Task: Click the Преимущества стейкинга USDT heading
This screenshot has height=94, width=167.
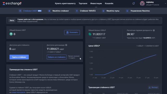Action: (x=23, y=70)
